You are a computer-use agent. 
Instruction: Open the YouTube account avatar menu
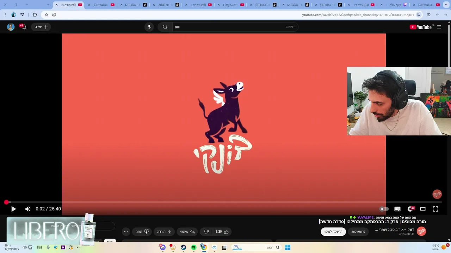point(11,27)
